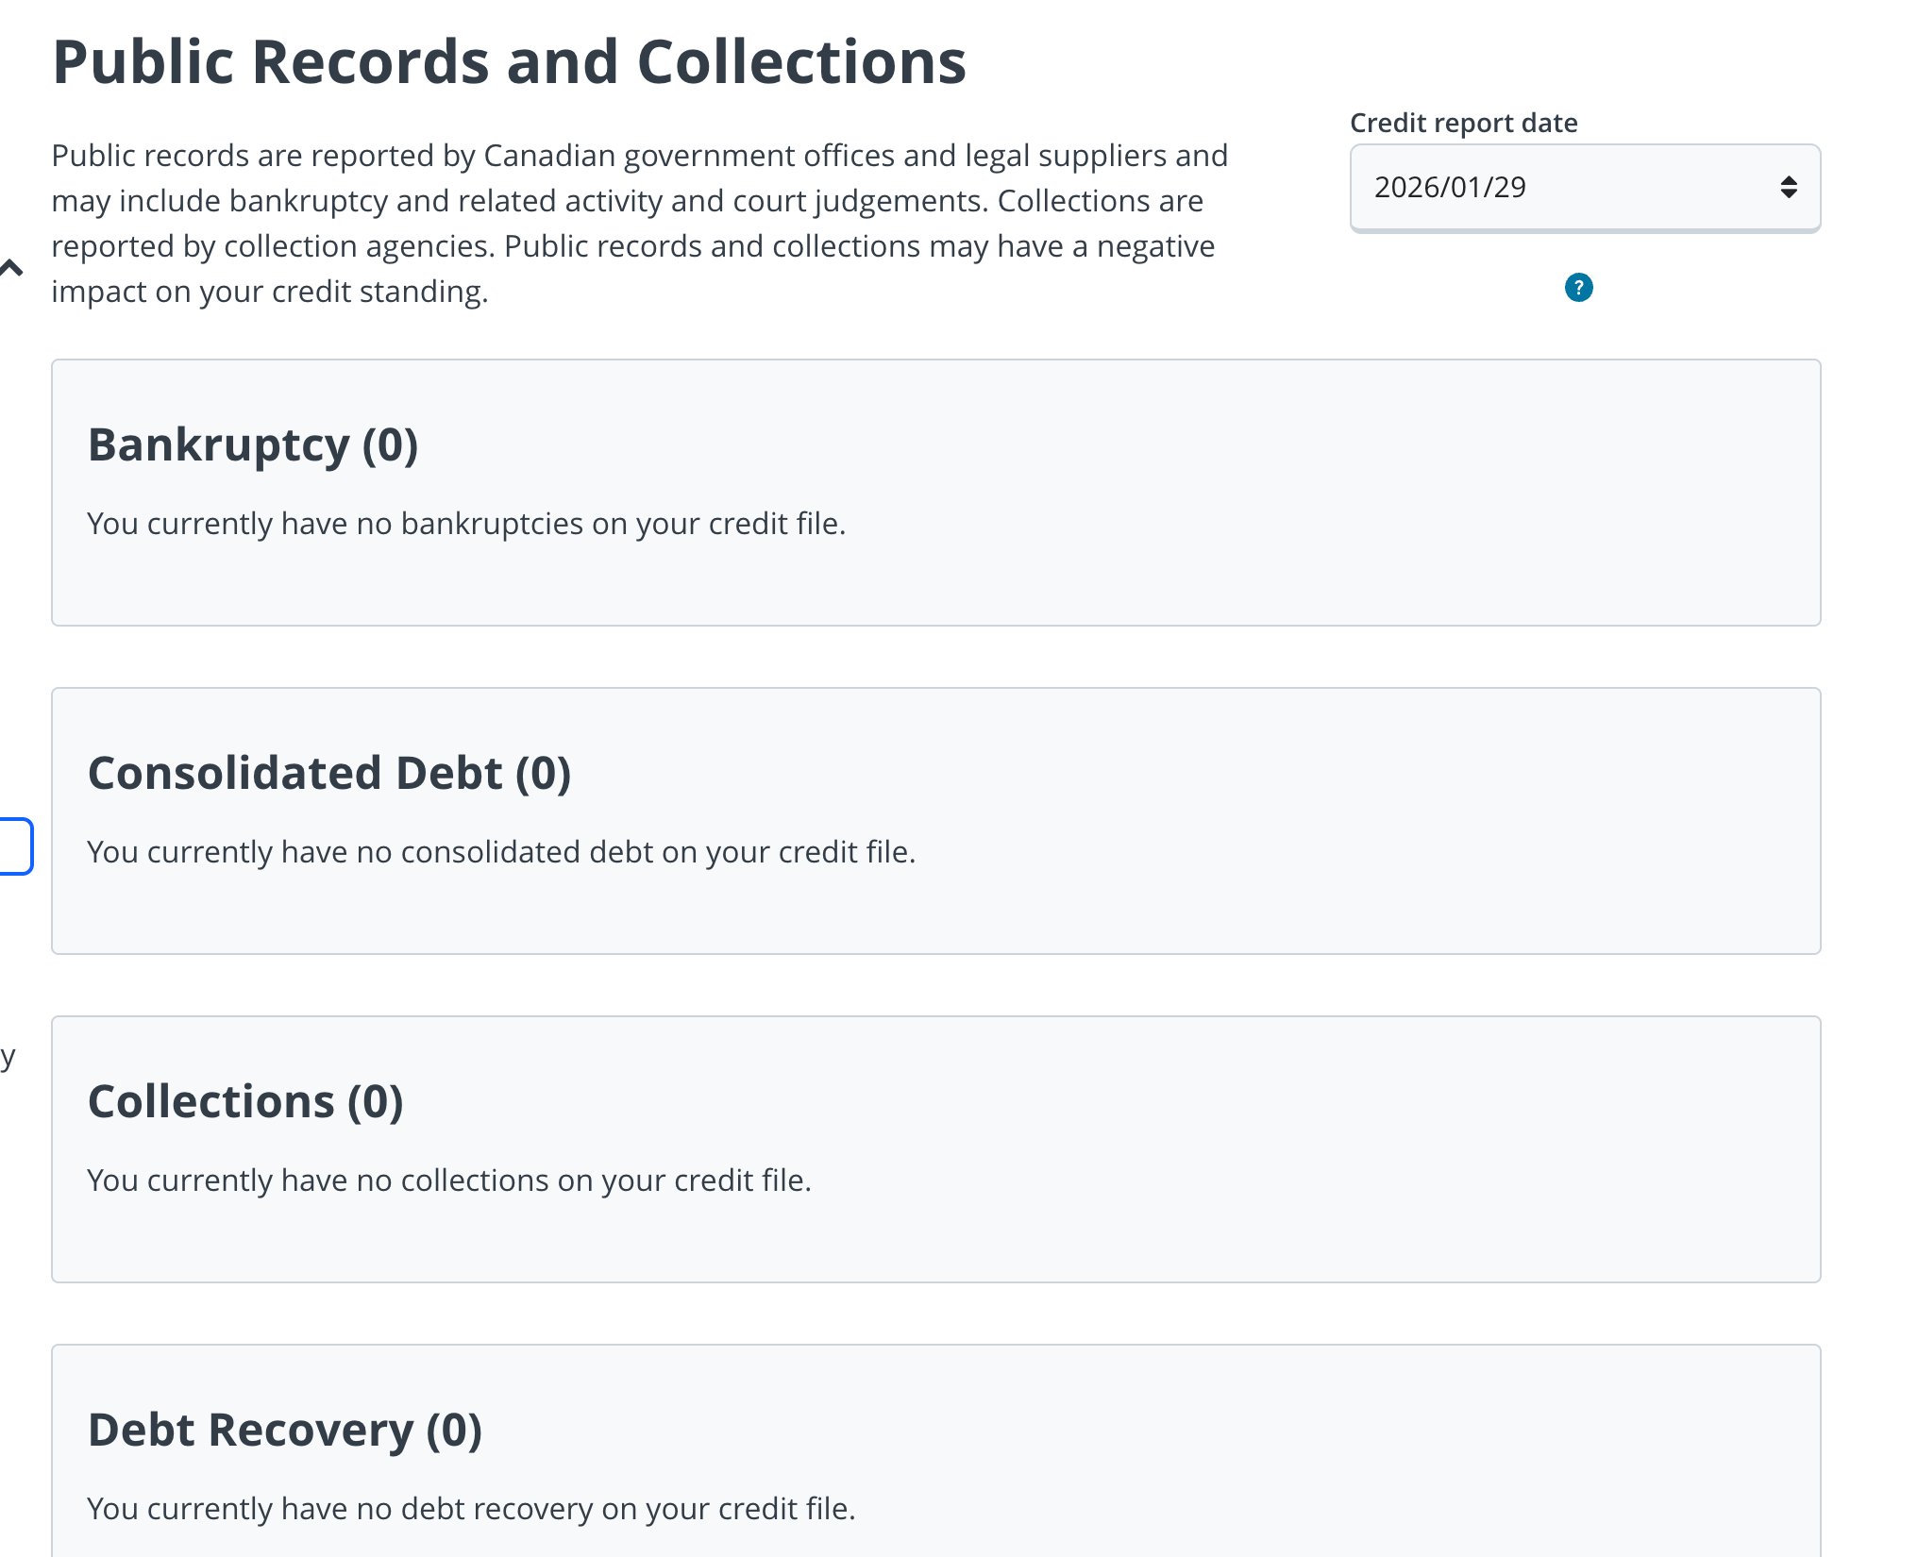This screenshot has width=1918, height=1557.
Task: Click the public records description paragraph
Action: click(639, 224)
